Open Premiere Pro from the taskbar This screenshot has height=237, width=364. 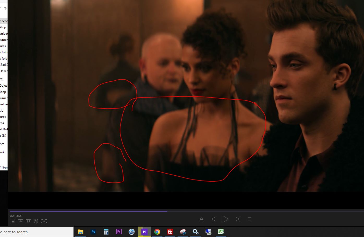pyautogui.click(x=119, y=232)
